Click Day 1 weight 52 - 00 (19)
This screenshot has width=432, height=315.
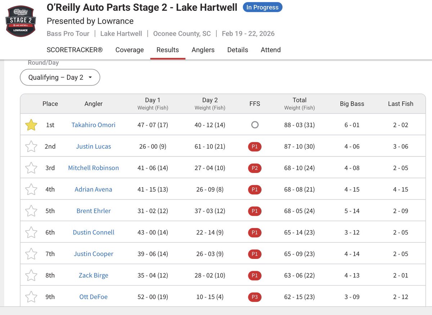click(153, 297)
